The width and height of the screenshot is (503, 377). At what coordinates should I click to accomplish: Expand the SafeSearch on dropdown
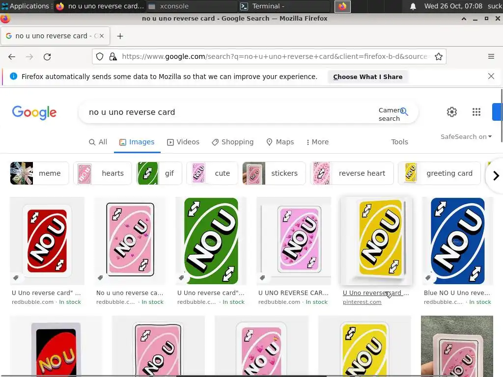tap(466, 137)
